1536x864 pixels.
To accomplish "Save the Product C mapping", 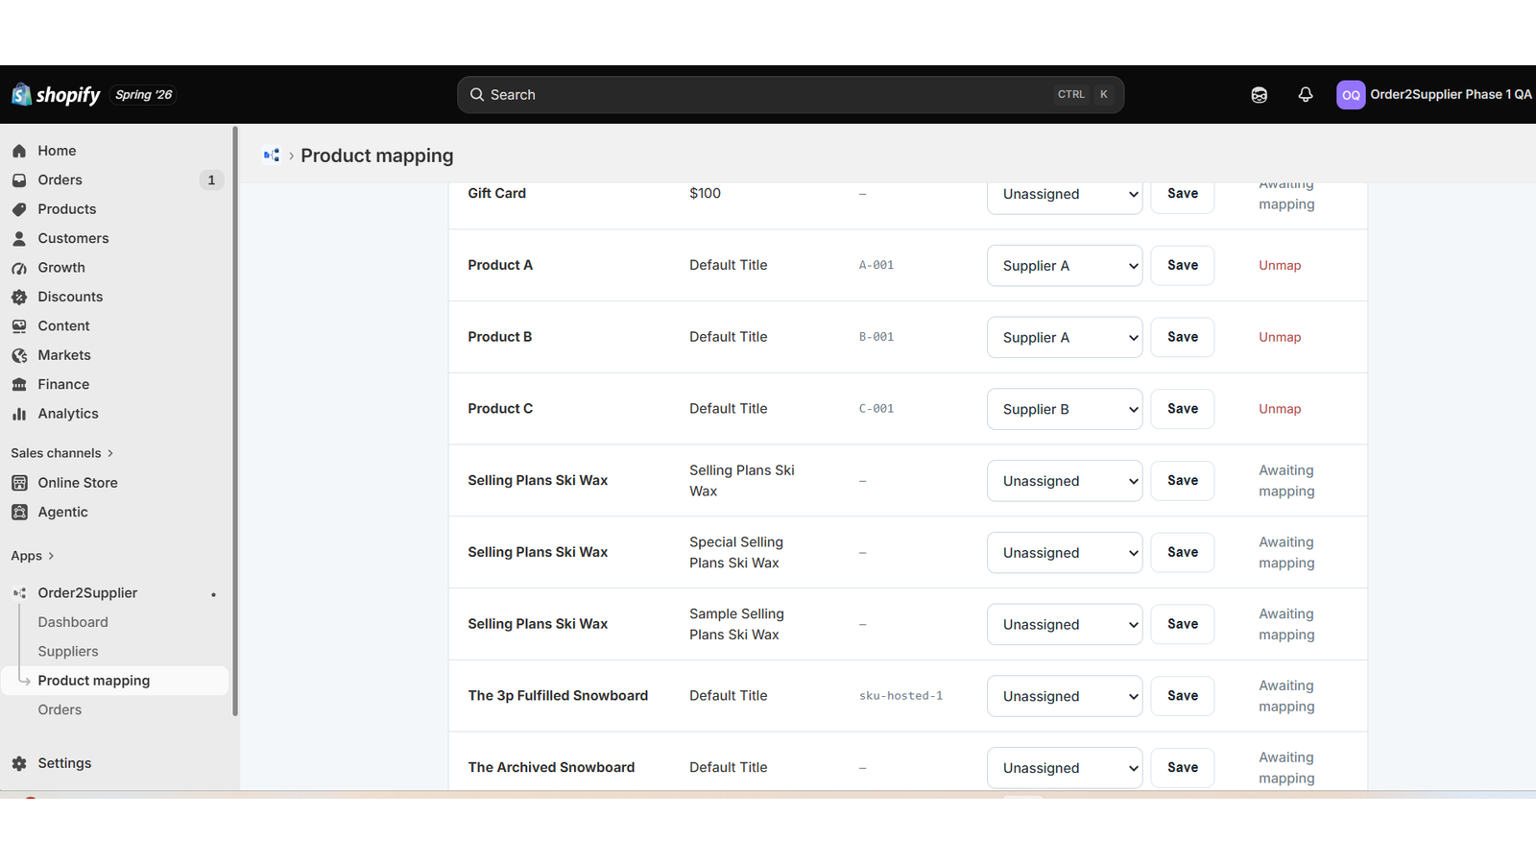I will [1183, 409].
